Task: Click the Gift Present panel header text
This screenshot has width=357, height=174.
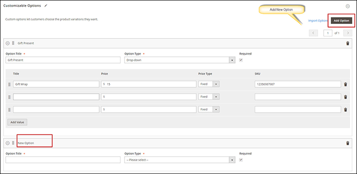Action: tap(26, 43)
